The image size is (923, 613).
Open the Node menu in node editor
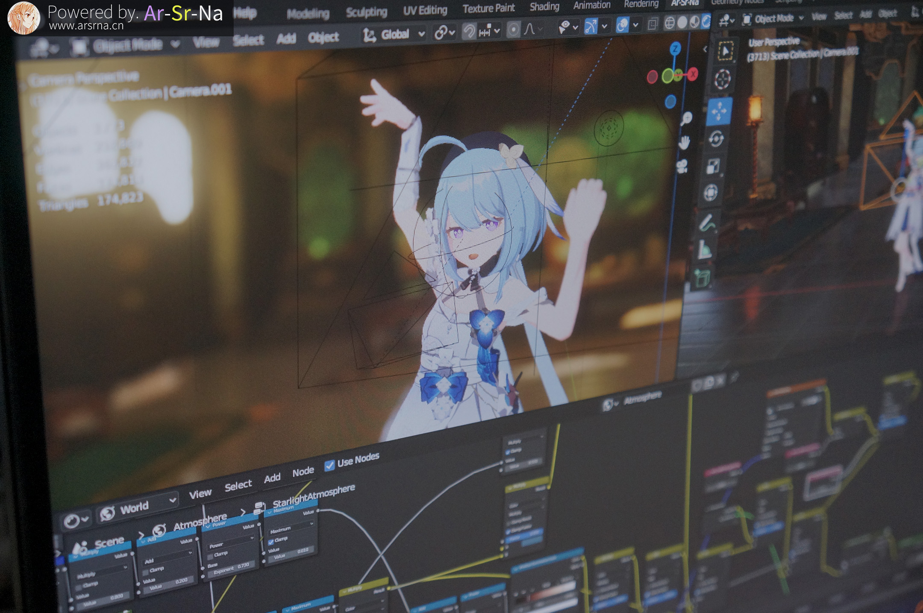(x=303, y=472)
